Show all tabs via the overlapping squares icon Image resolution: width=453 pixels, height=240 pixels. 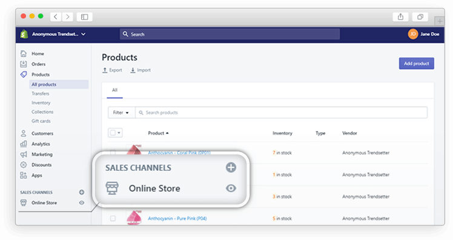click(420, 17)
